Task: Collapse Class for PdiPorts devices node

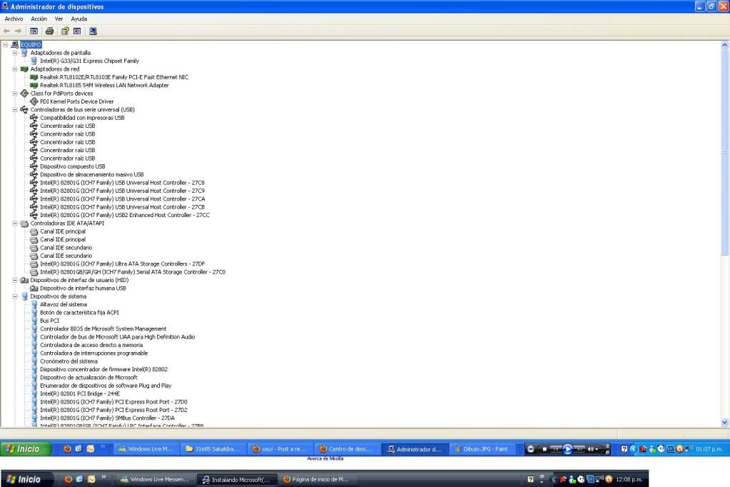Action: coord(15,94)
